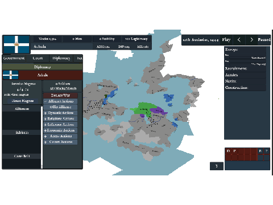Expand the Dynastic Actions group
The width and height of the screenshot is (273, 205).
click(60, 113)
